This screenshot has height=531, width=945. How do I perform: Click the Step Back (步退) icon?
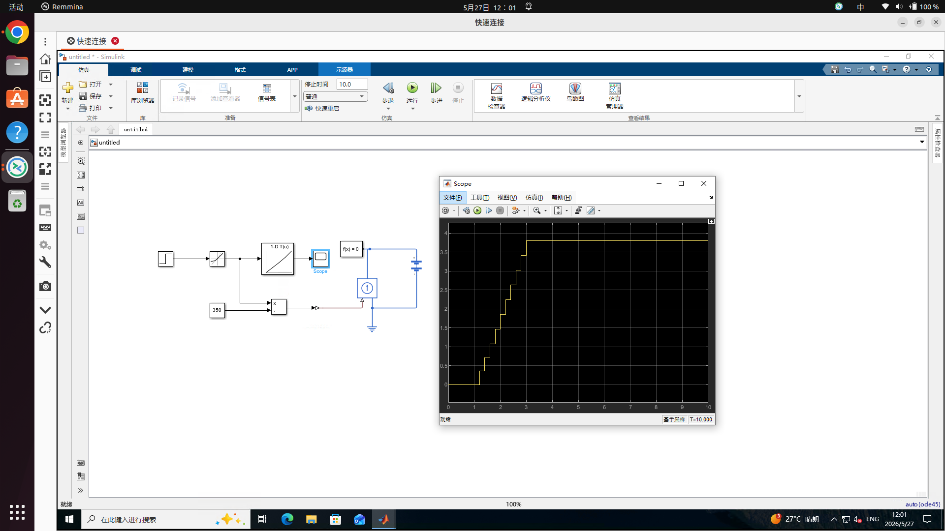pyautogui.click(x=388, y=88)
